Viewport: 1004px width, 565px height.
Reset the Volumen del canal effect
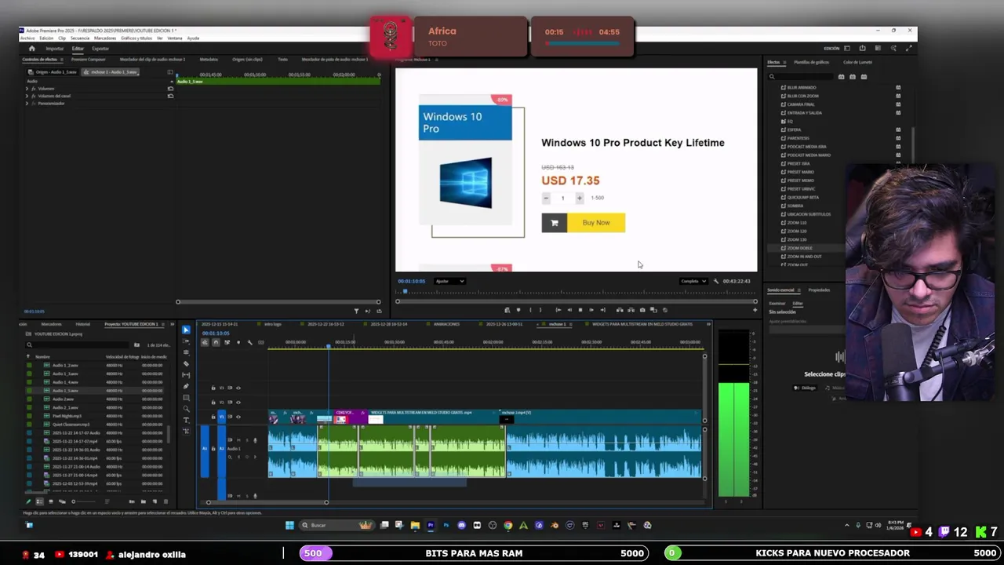coord(170,96)
